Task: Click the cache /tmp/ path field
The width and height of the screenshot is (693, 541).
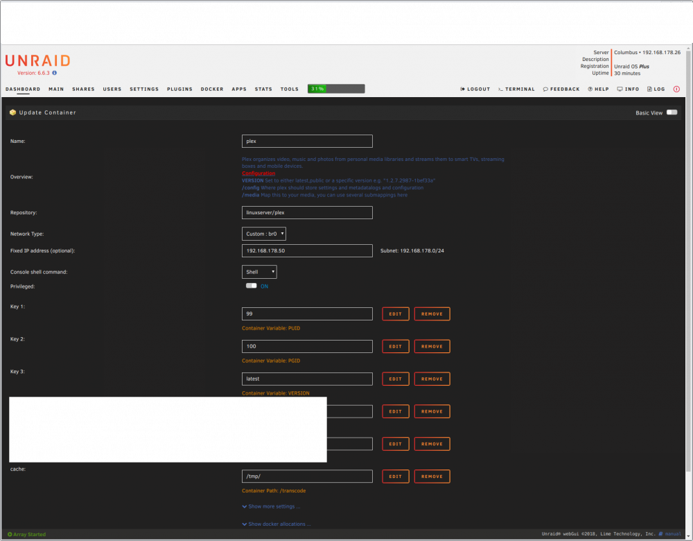Action: tap(307, 476)
